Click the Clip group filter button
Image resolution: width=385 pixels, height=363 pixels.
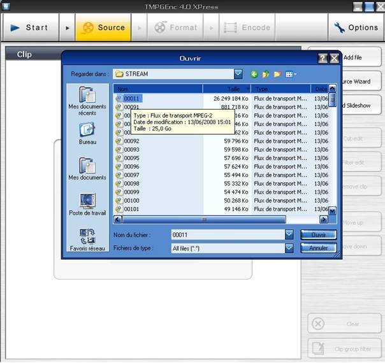tap(344, 348)
